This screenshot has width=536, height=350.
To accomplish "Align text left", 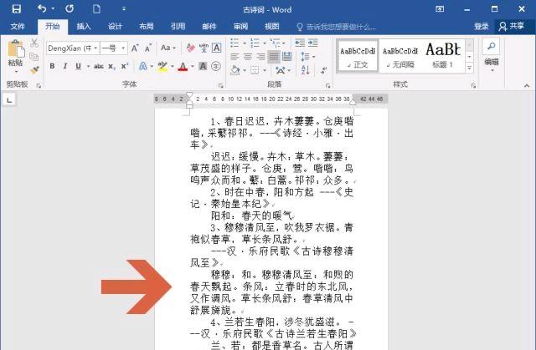I will (234, 56).
